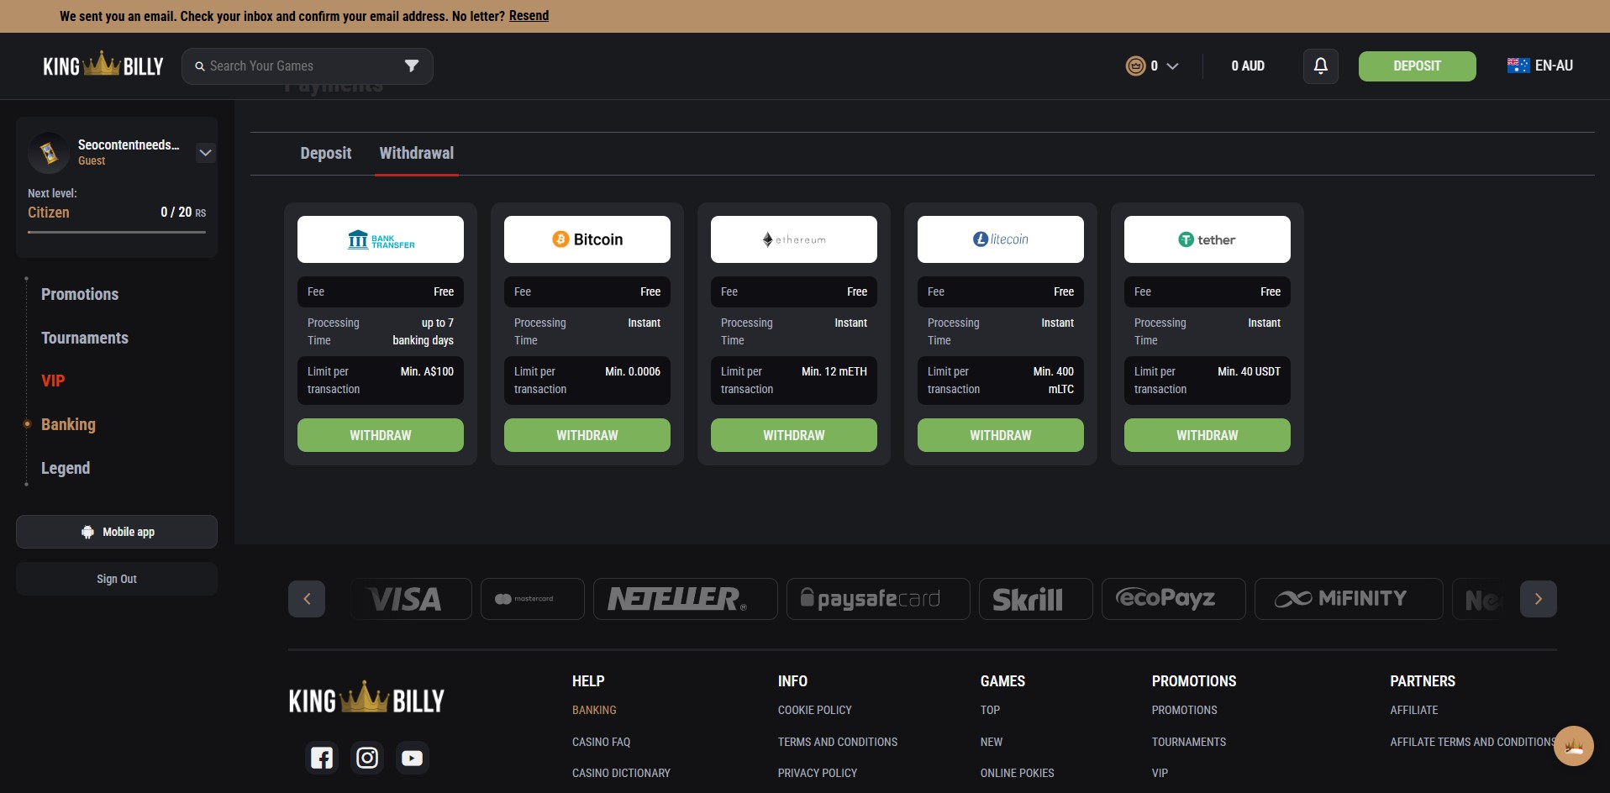Click the Skrill payment logo
The image size is (1610, 793).
[x=1036, y=599]
